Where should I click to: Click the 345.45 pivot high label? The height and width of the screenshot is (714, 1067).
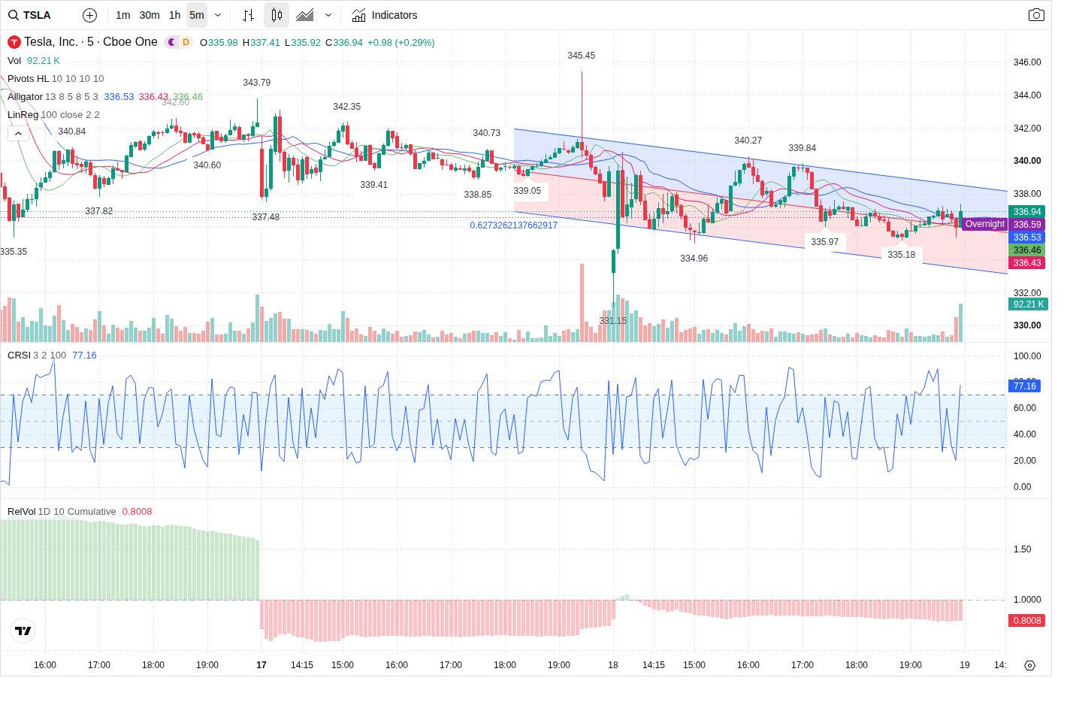[x=581, y=56]
